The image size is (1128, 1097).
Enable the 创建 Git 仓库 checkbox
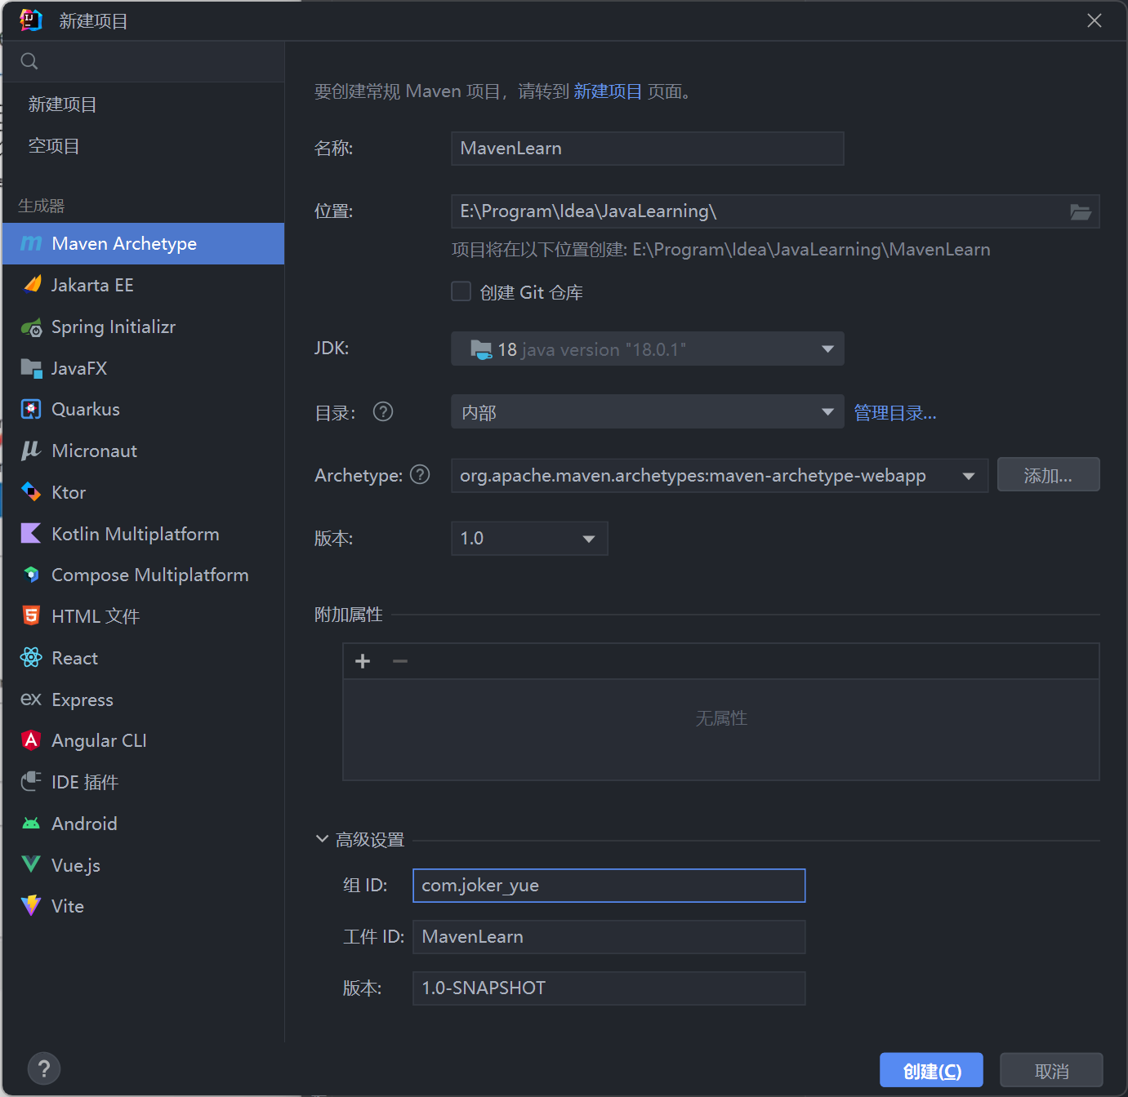pos(461,292)
